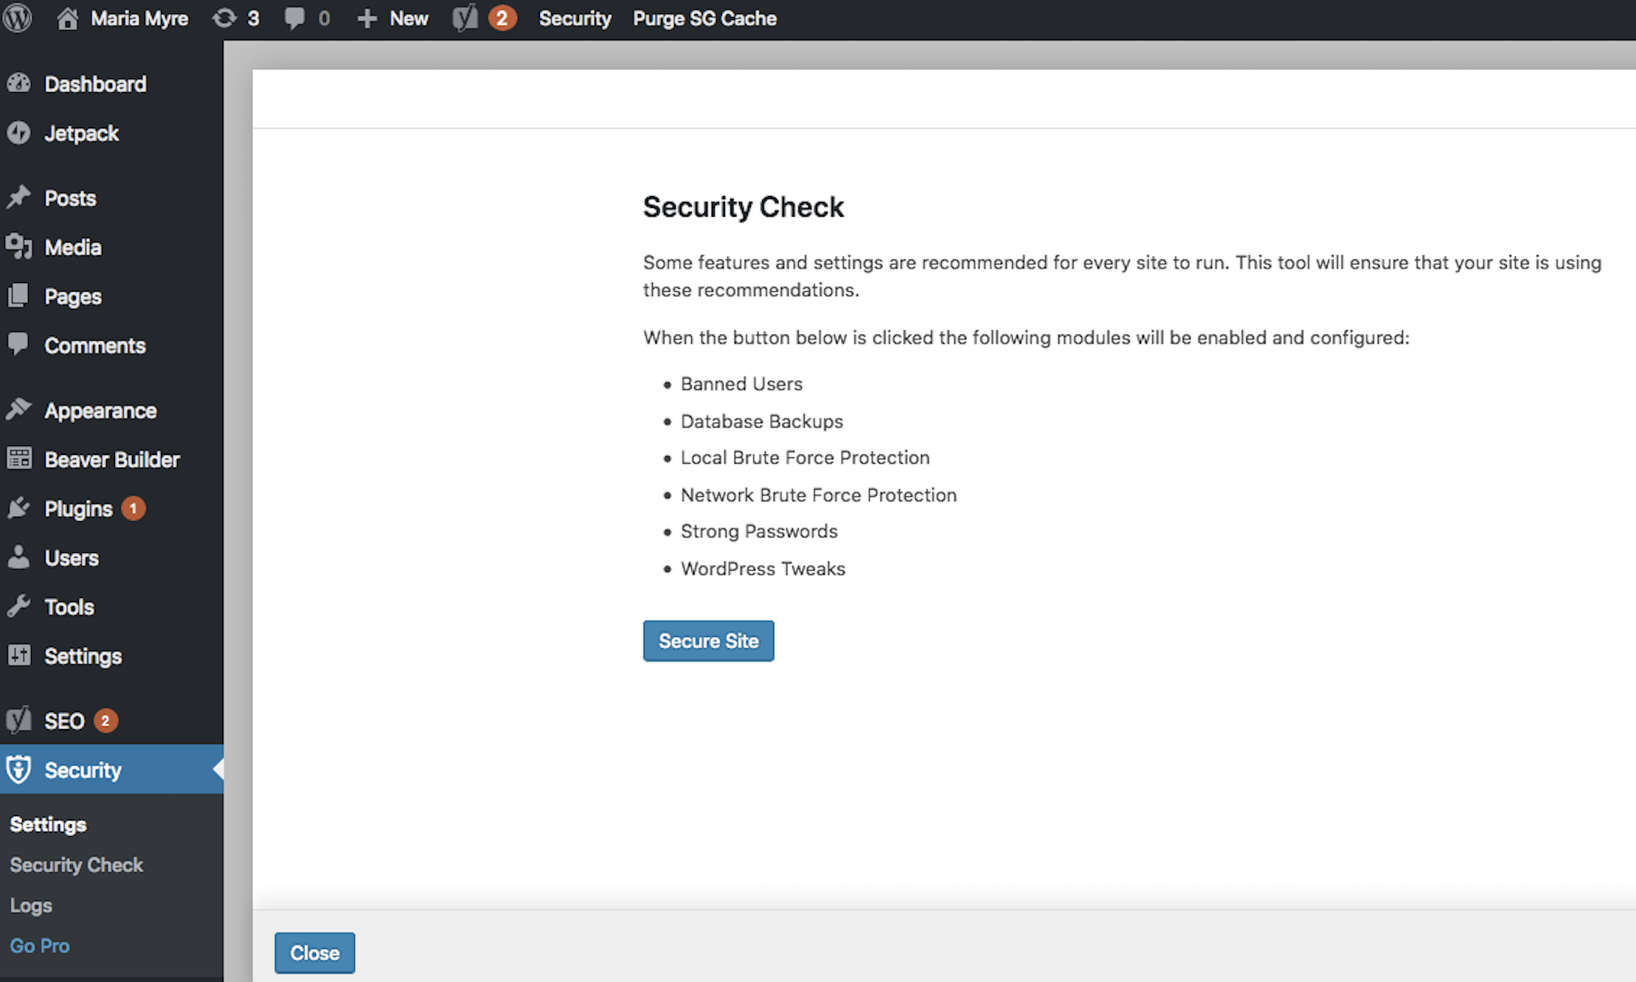Open the Appearance menu icon

pyautogui.click(x=20, y=410)
